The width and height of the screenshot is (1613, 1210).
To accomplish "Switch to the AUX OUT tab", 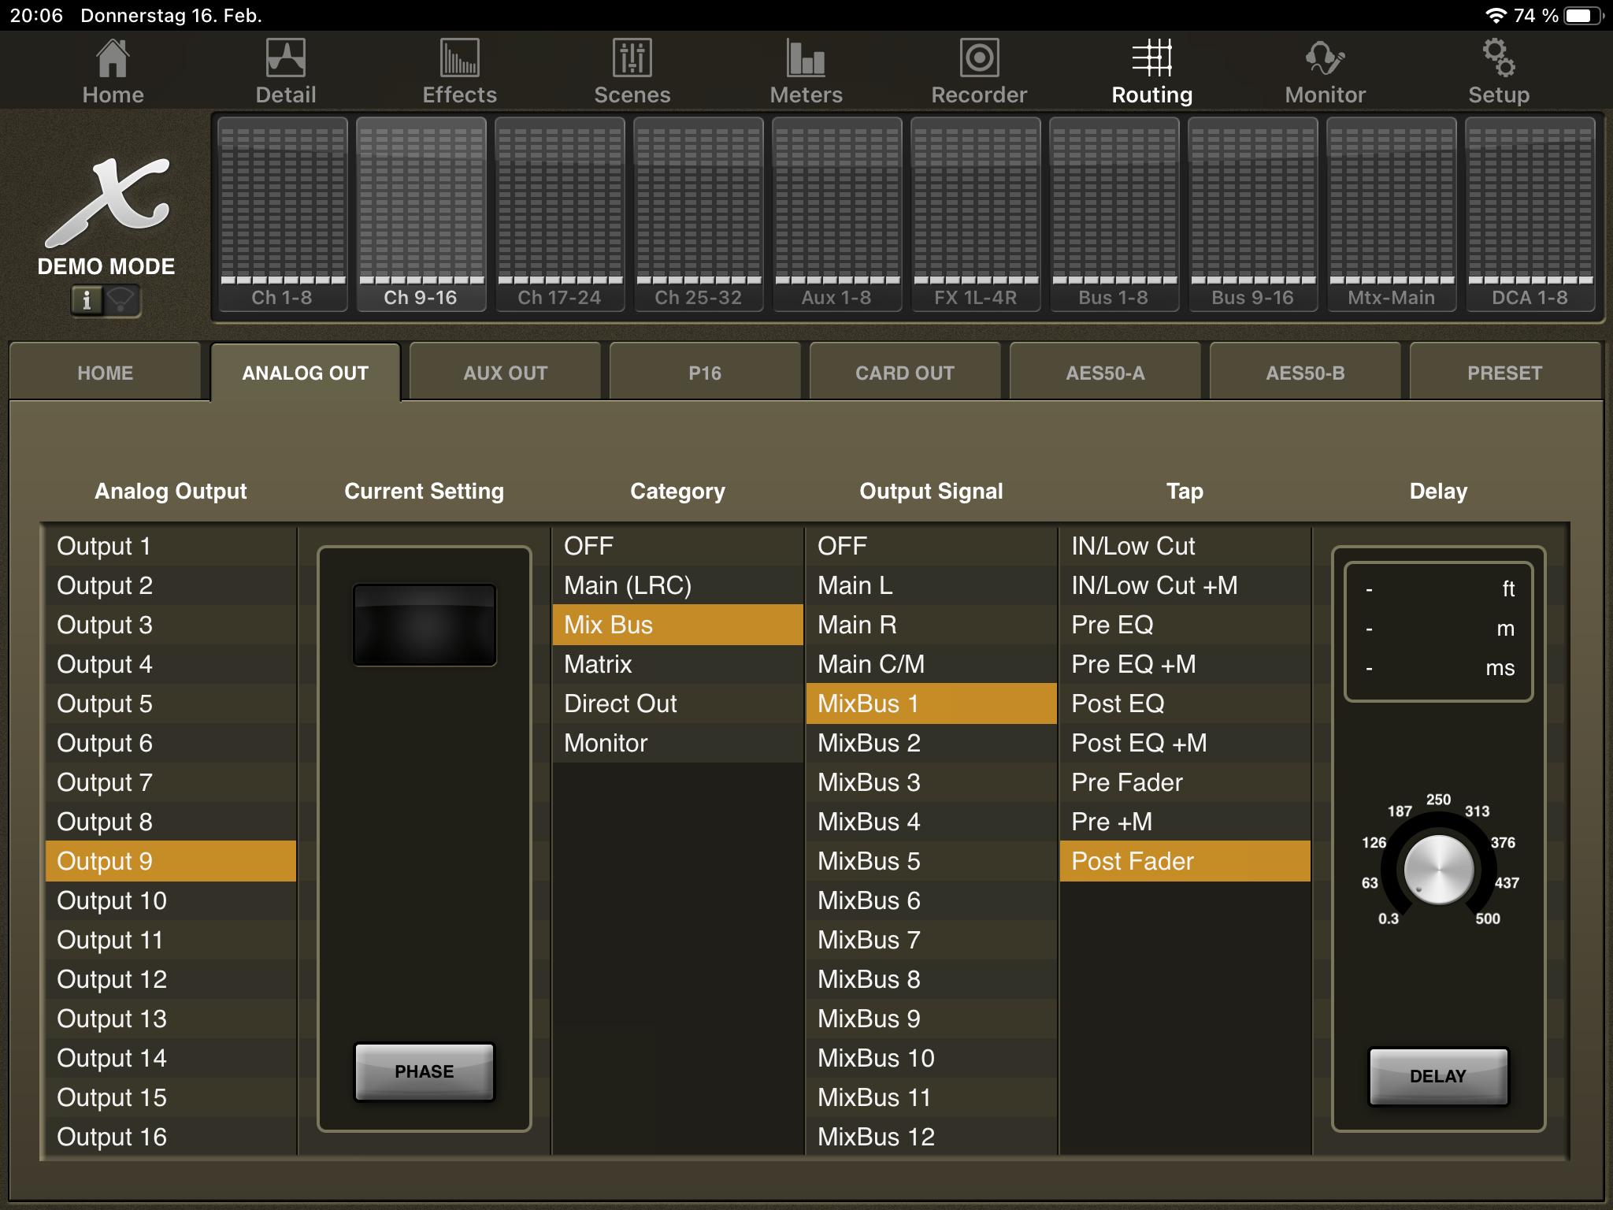I will 505,373.
